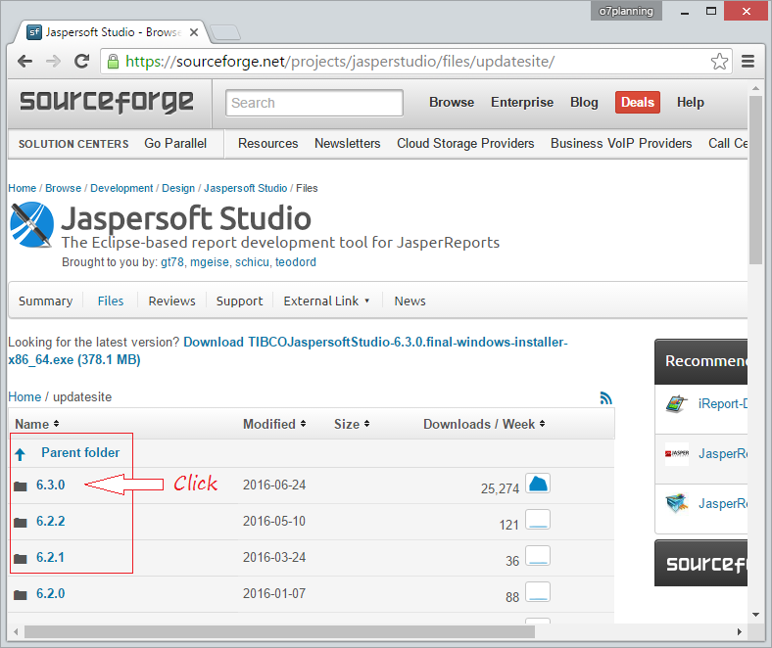The image size is (772, 648).
Task: Reload the page with the refresh icon
Action: (81, 61)
